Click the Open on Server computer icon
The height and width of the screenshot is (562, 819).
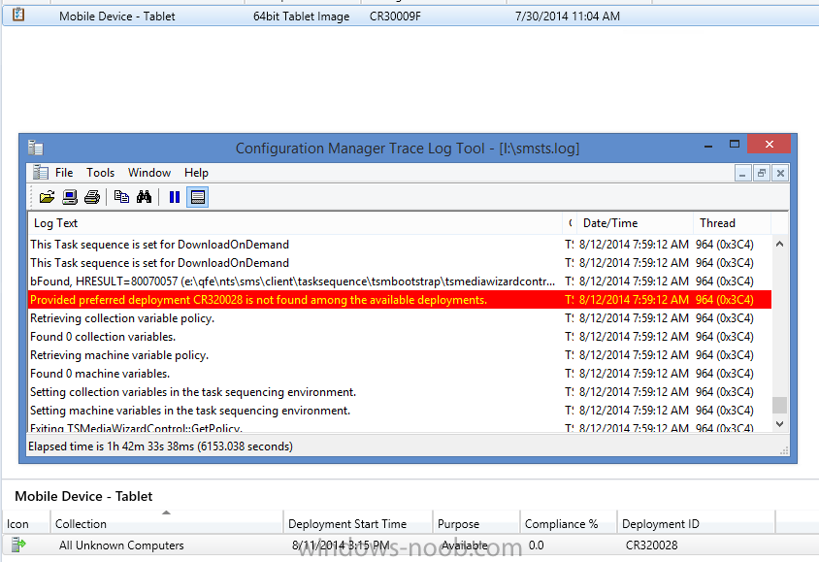(70, 197)
